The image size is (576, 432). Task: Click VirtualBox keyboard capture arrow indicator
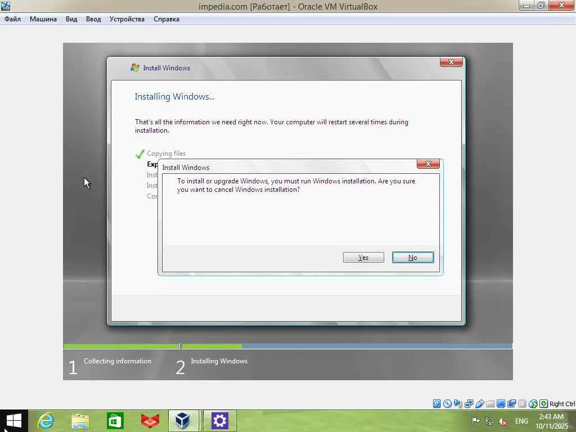[544, 404]
